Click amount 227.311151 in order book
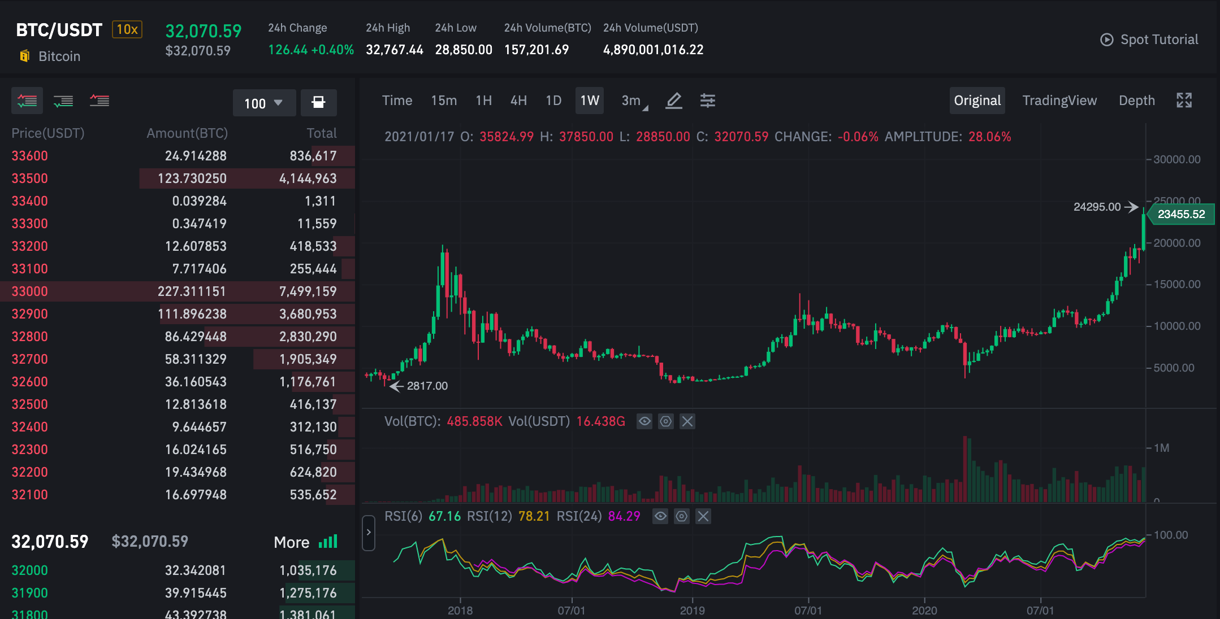The height and width of the screenshot is (619, 1220). click(x=192, y=291)
